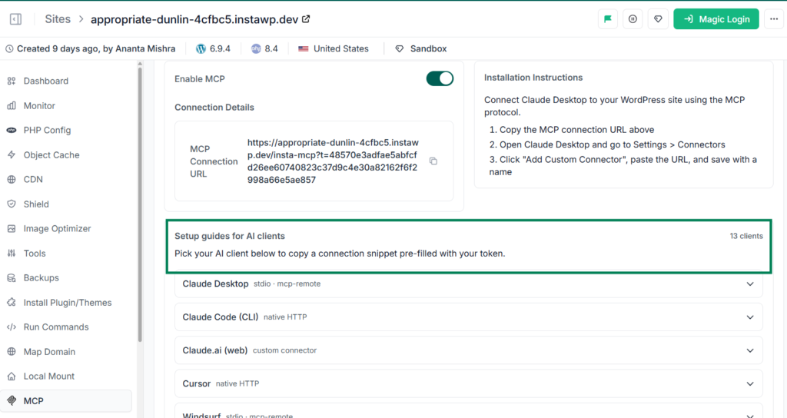Click the Magic Login button

pos(716,19)
